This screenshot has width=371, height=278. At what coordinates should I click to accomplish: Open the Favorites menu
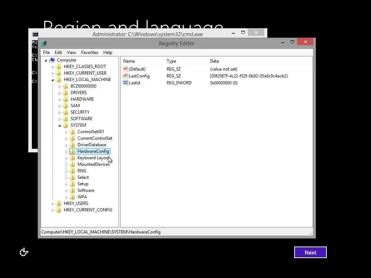89,52
